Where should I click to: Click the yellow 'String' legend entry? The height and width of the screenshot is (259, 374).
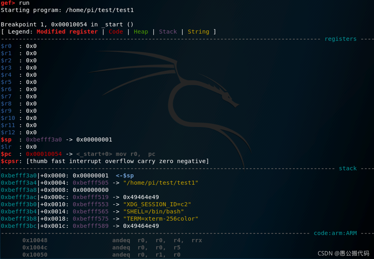198,32
